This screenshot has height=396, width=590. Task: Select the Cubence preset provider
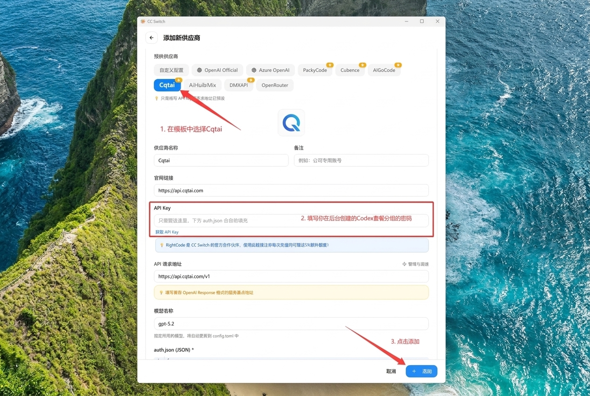coord(350,70)
